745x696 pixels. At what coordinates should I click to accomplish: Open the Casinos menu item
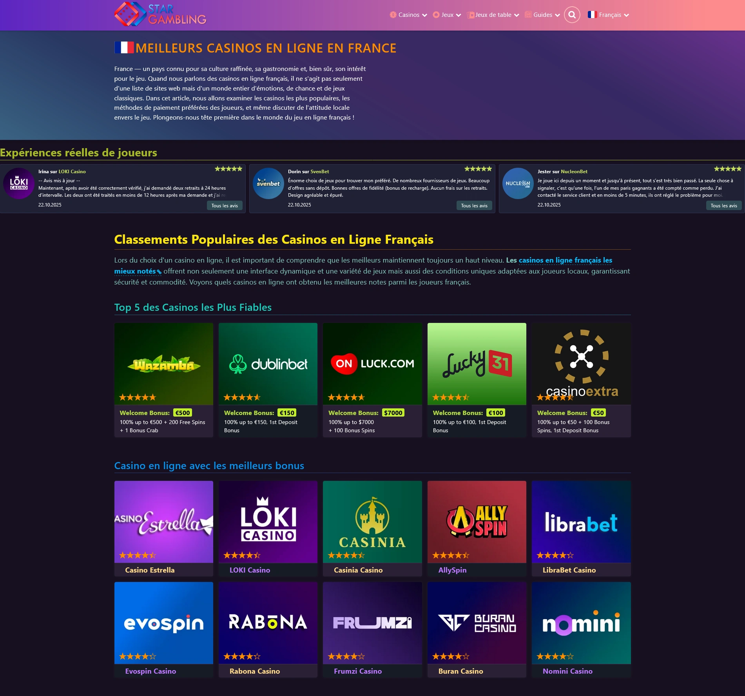coord(409,15)
